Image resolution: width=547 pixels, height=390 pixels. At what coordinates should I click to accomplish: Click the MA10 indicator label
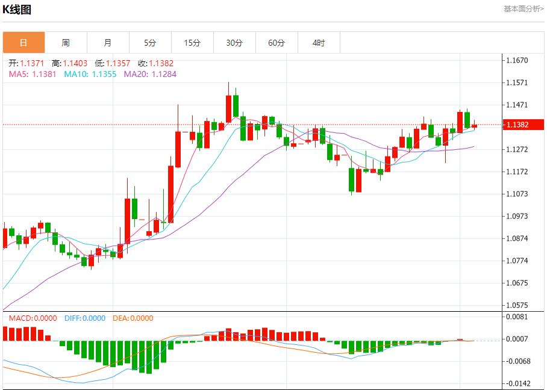click(x=89, y=74)
